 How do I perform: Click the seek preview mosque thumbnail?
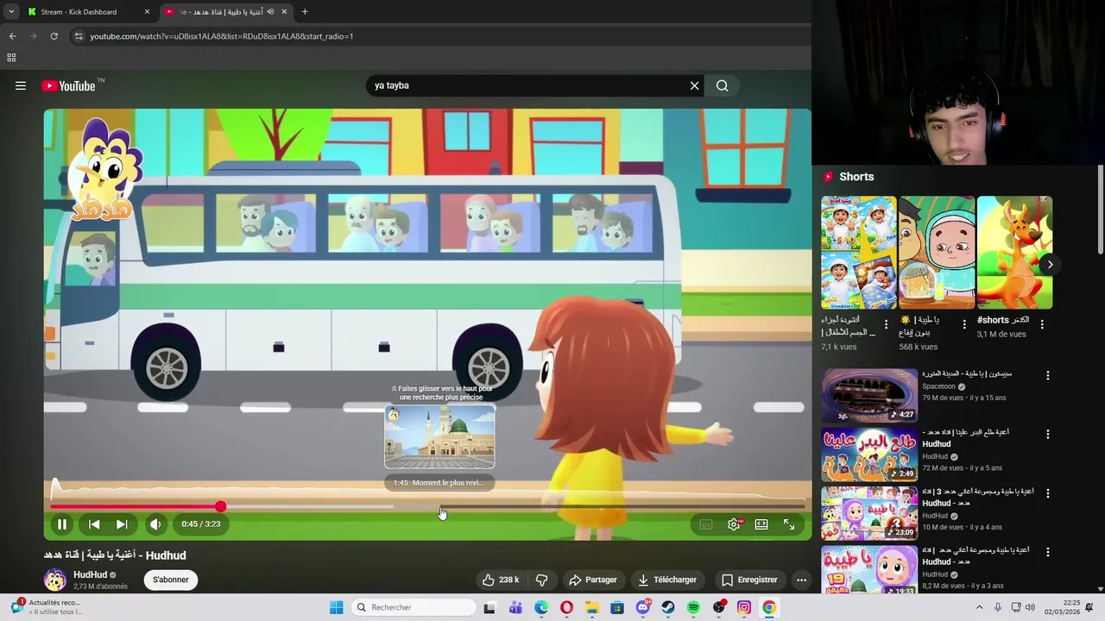click(x=439, y=436)
